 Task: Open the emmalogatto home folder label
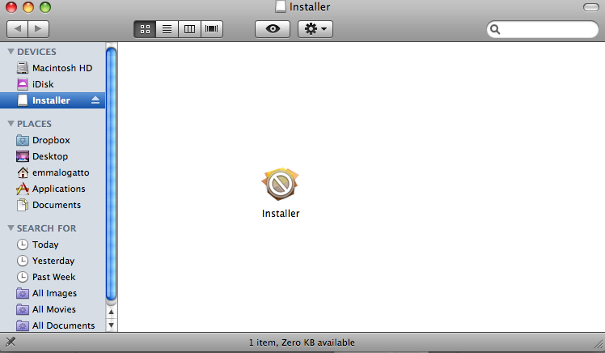coord(61,172)
